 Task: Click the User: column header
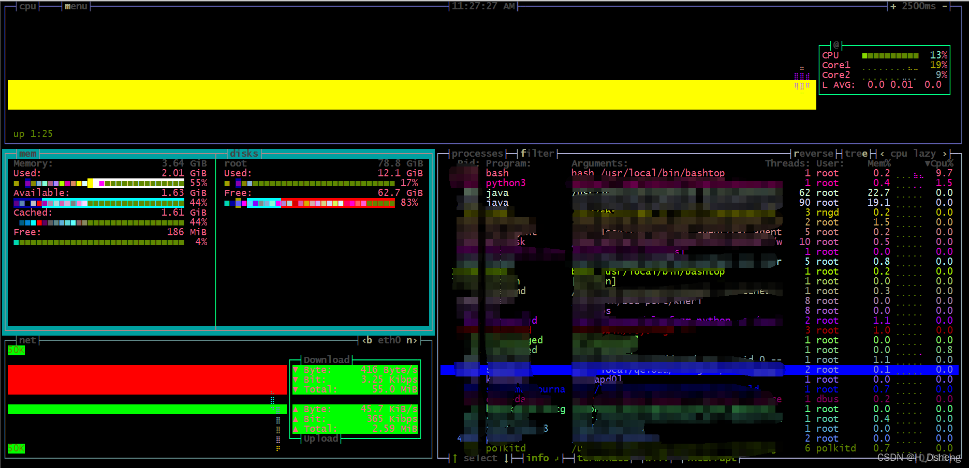click(x=830, y=163)
